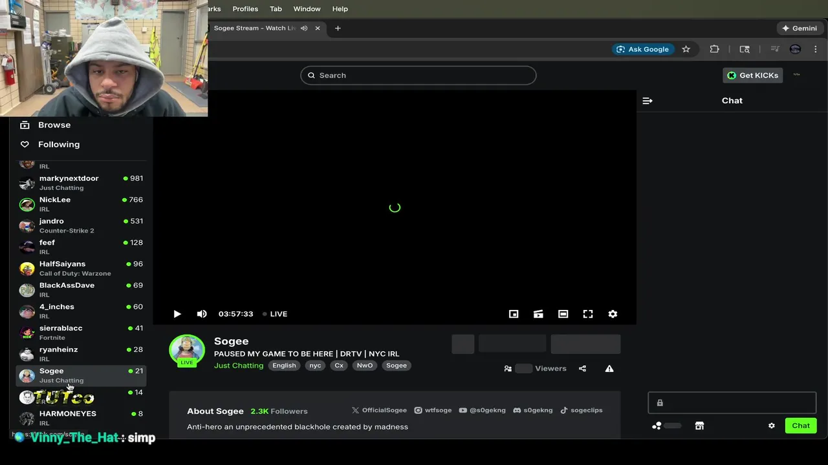Select the Sogee tag

(397, 366)
